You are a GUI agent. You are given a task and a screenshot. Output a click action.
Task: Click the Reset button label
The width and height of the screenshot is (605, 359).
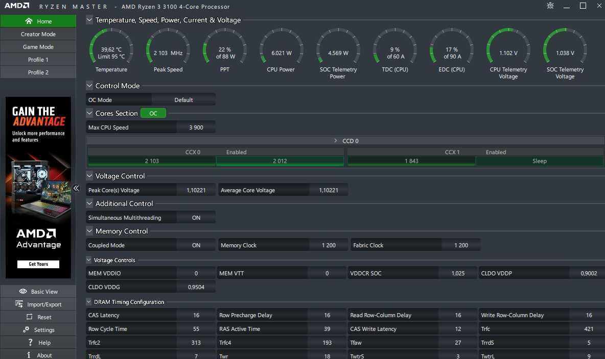[x=44, y=317]
